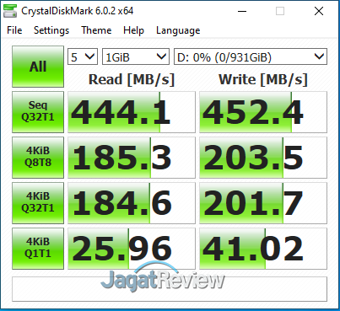Open the Theme menu

(96, 30)
